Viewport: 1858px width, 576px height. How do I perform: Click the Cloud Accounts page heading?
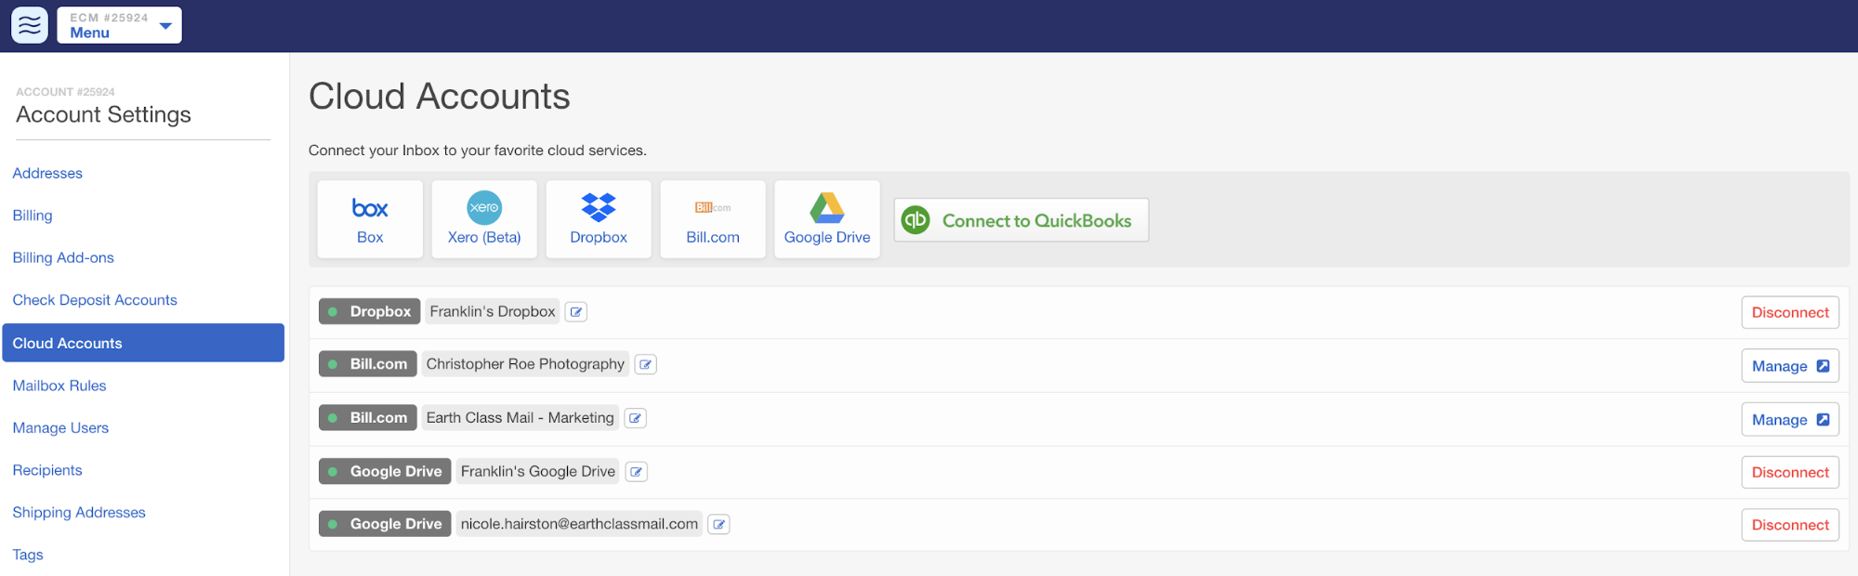point(440,97)
